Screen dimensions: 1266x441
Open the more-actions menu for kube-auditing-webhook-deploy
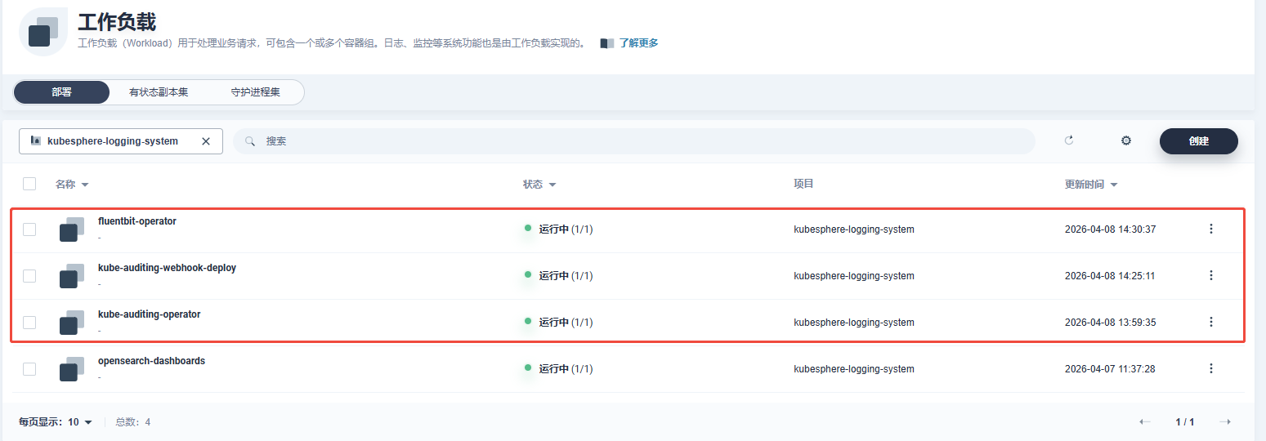[1211, 276]
